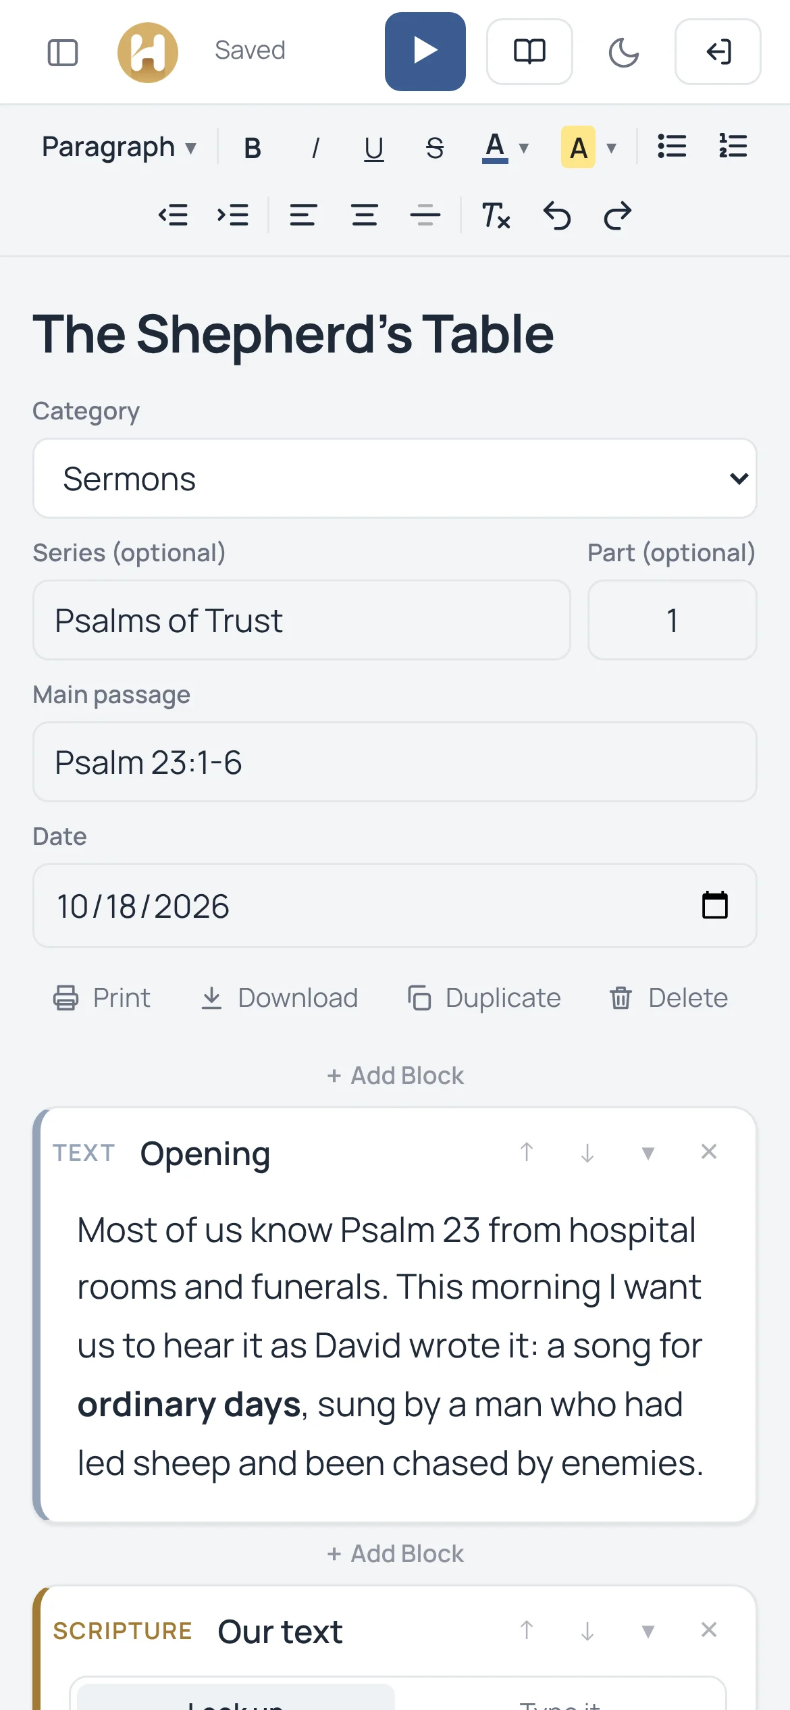
Task: Open reading view book icon
Action: (529, 51)
